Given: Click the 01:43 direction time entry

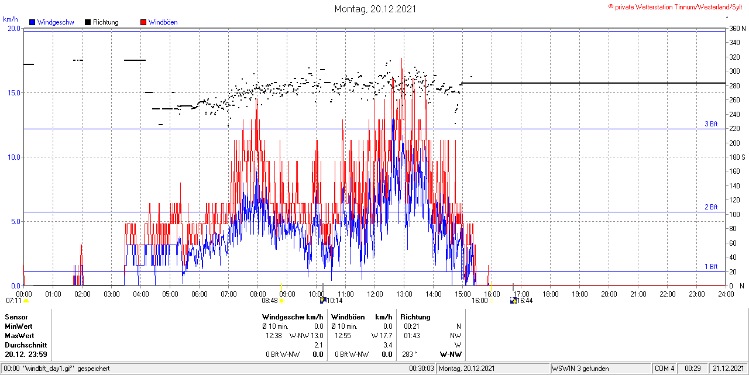Looking at the screenshot, I should coord(412,336).
